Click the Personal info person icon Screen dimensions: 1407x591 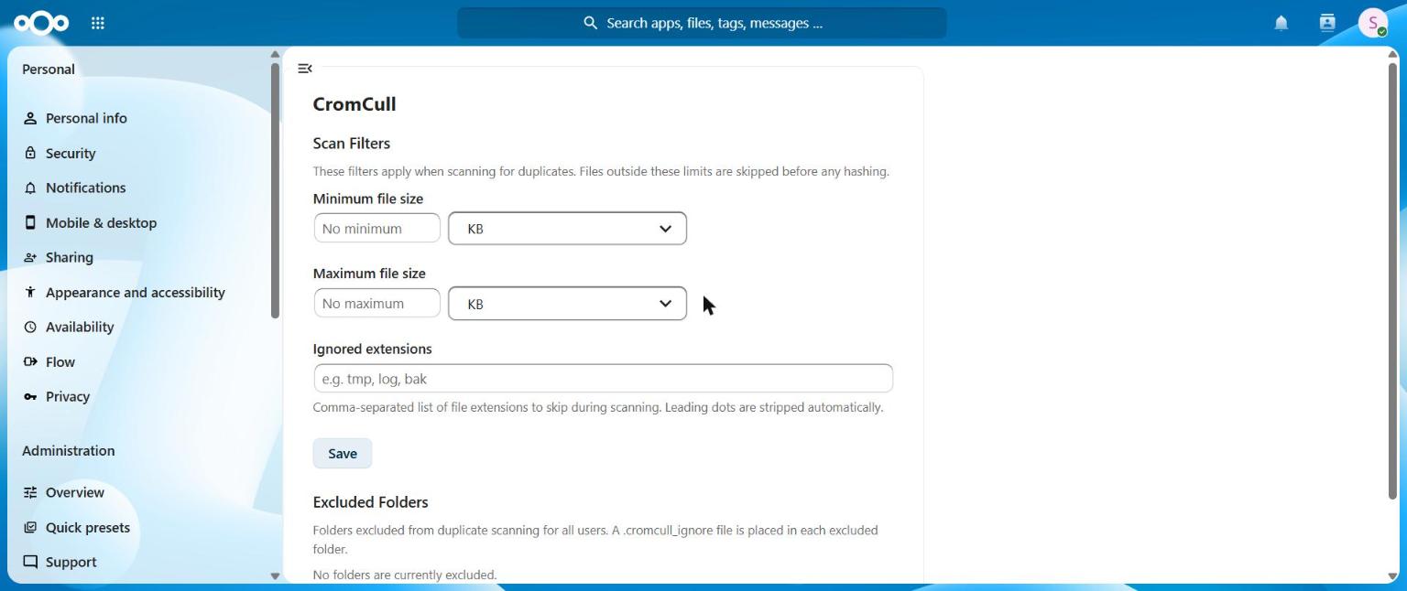point(30,118)
